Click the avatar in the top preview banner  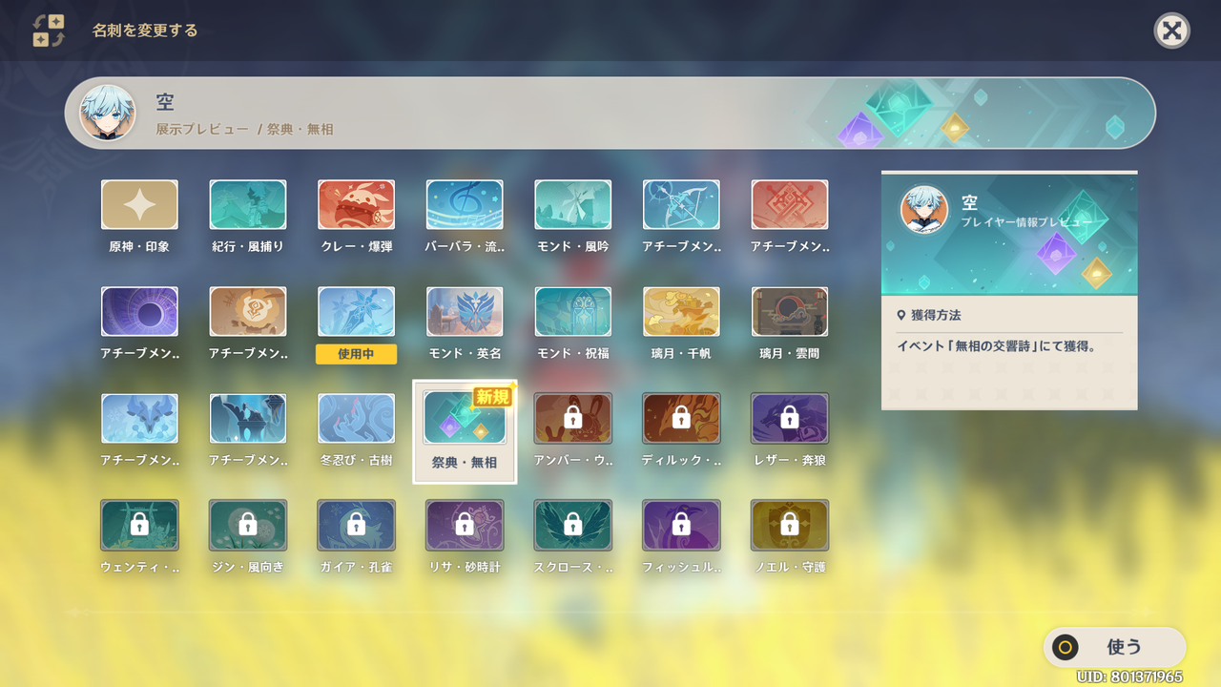(107, 113)
